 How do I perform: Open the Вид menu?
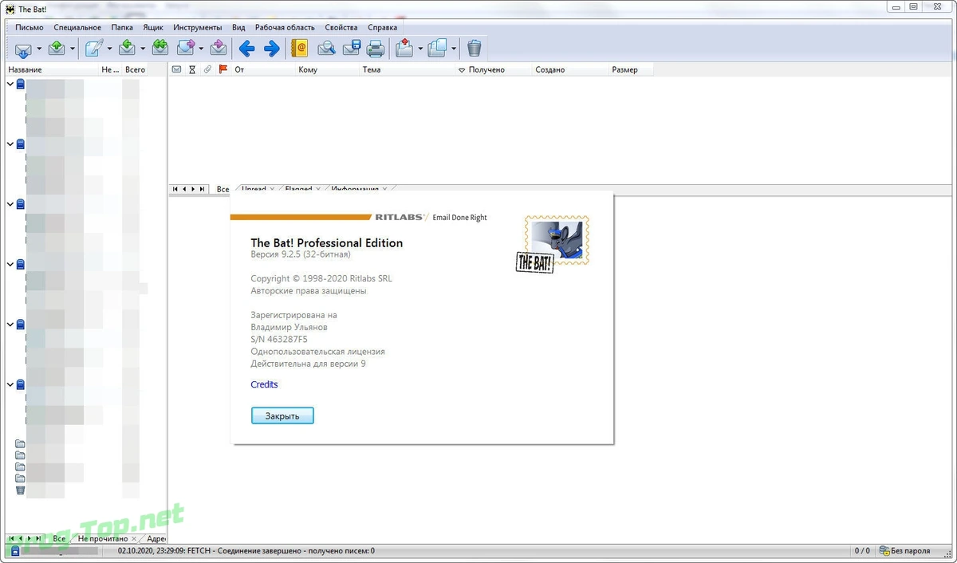(238, 27)
